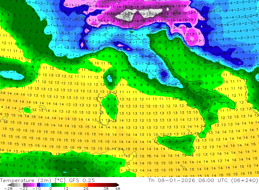The image size is (259, 190).
Task: Click the 'GFS 0.25' model label
Action: (82, 180)
